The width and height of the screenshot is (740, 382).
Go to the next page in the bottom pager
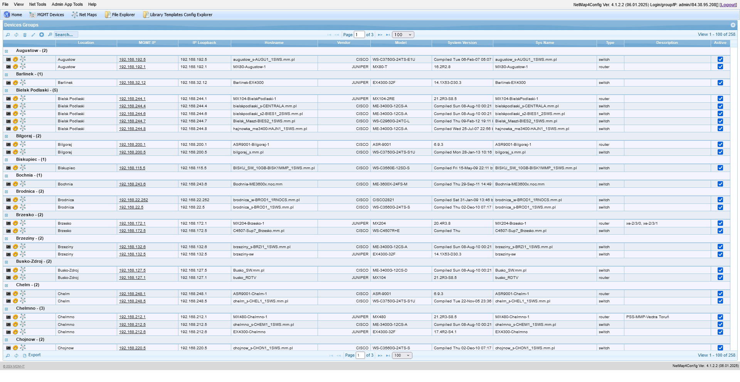tap(380, 355)
